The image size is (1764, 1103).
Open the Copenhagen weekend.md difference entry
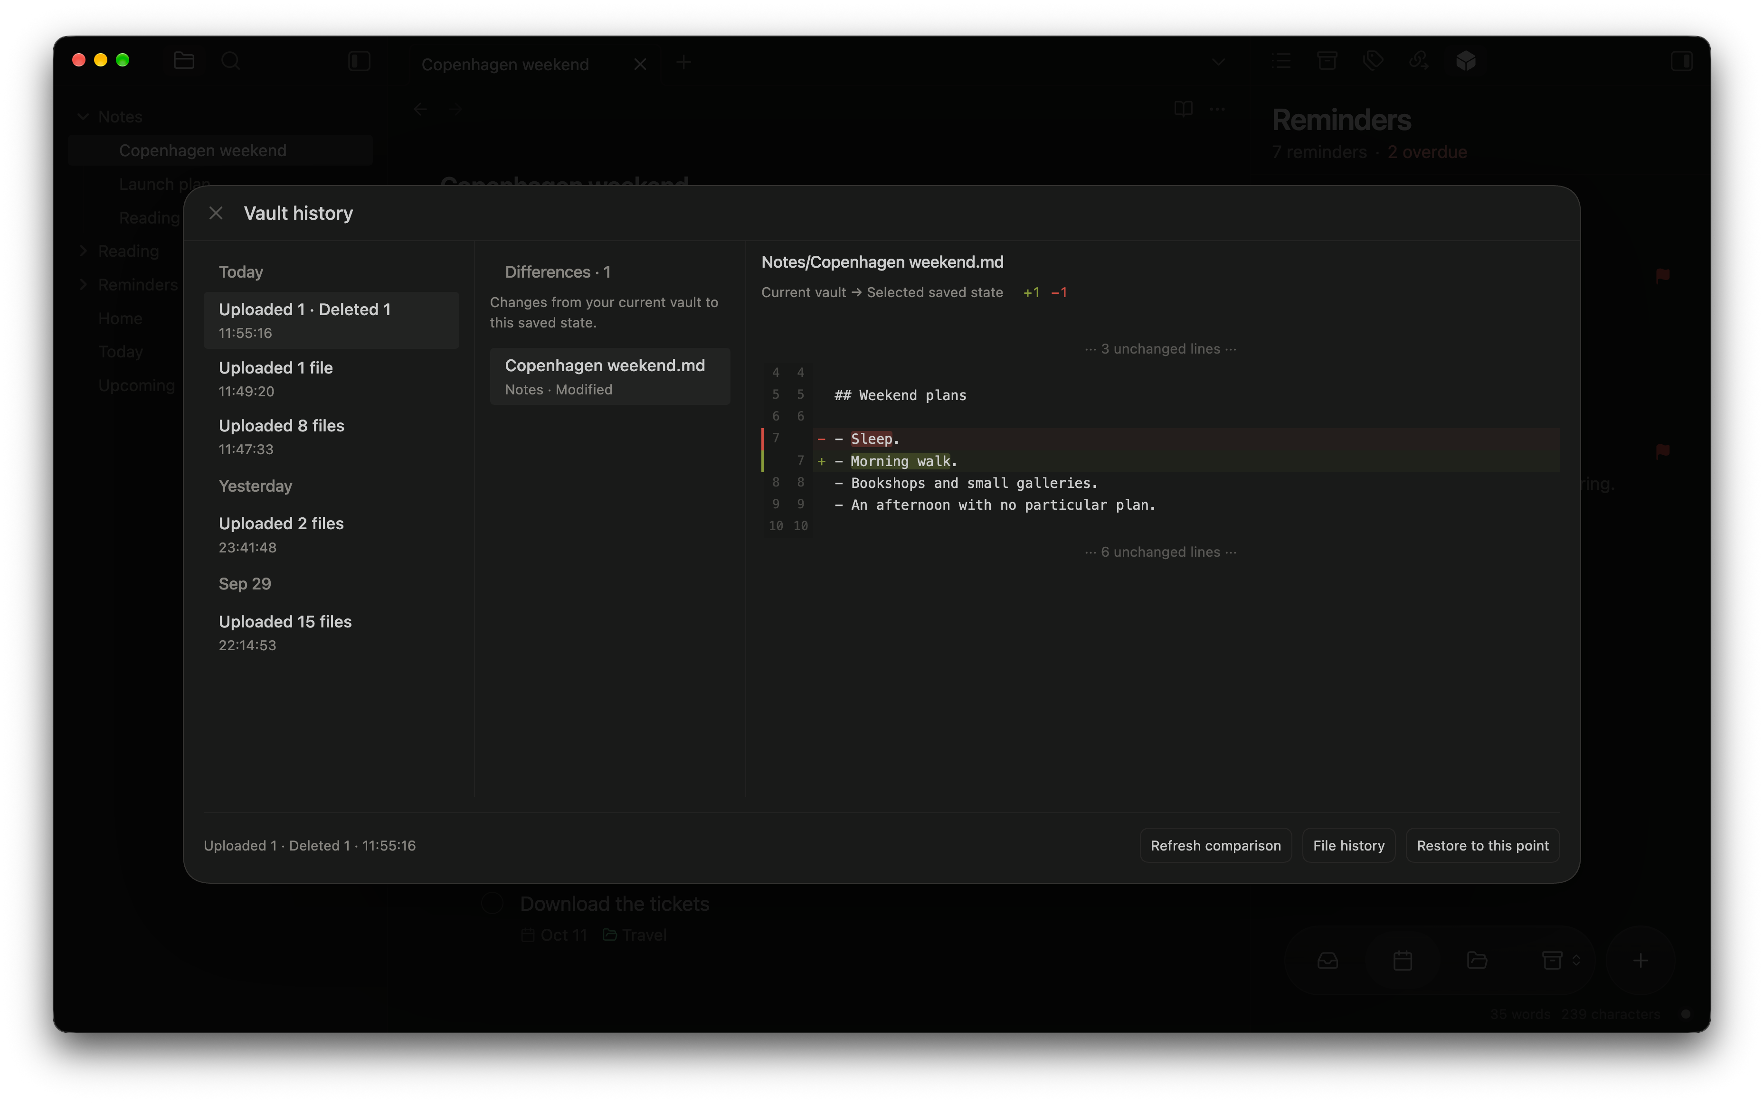(609, 376)
